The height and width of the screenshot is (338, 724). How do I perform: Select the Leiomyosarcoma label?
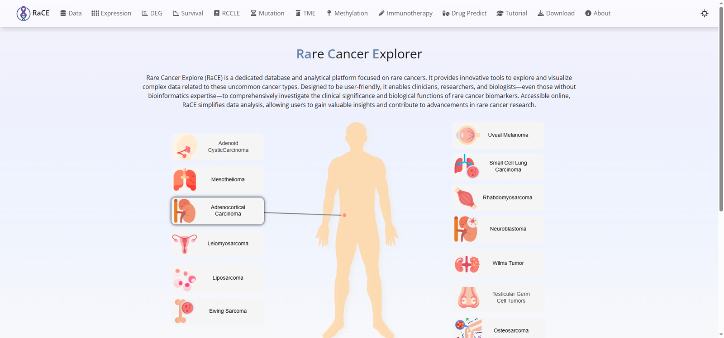point(228,244)
